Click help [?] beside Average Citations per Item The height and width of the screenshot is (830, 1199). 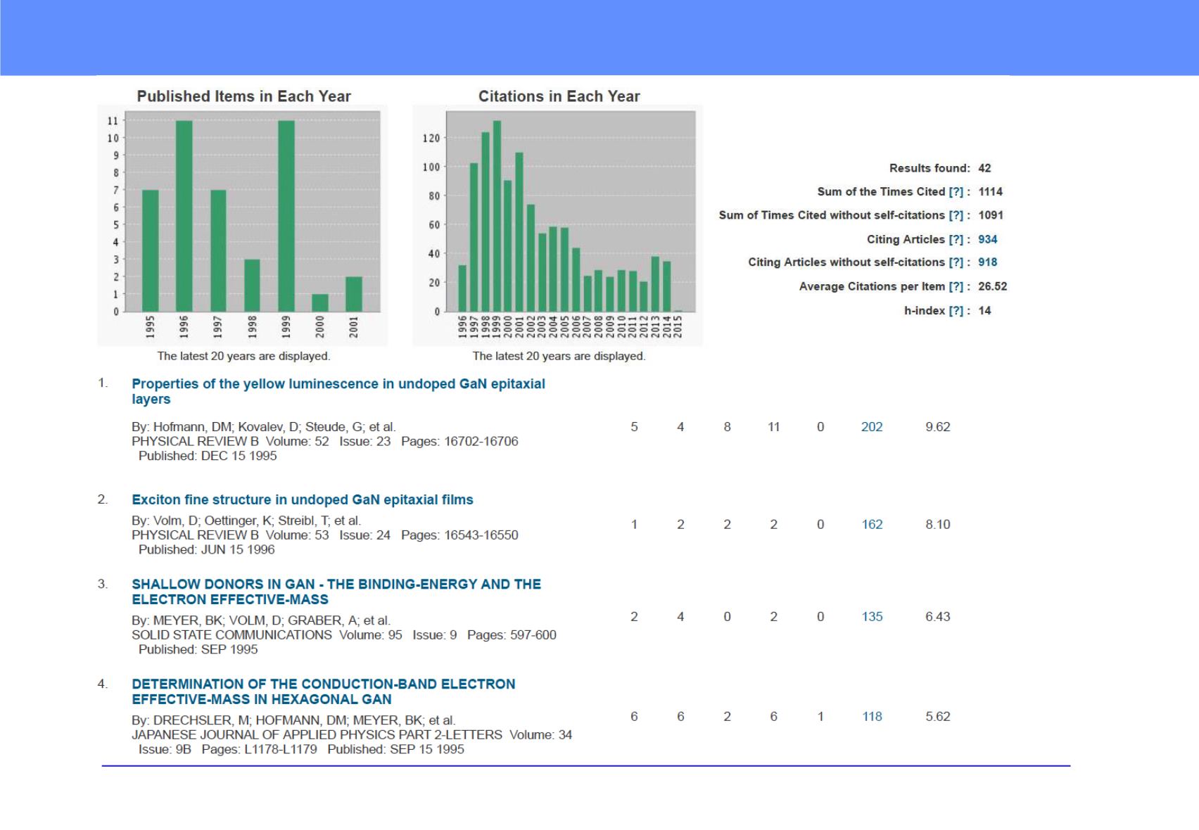(956, 286)
